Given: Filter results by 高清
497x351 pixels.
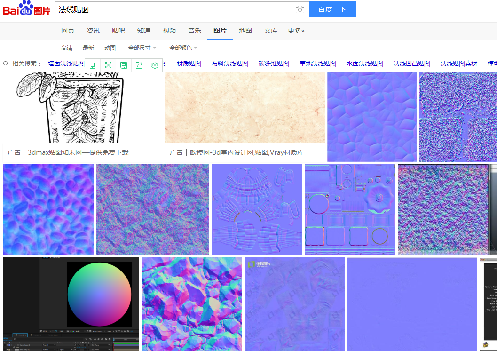Looking at the screenshot, I should click(67, 48).
